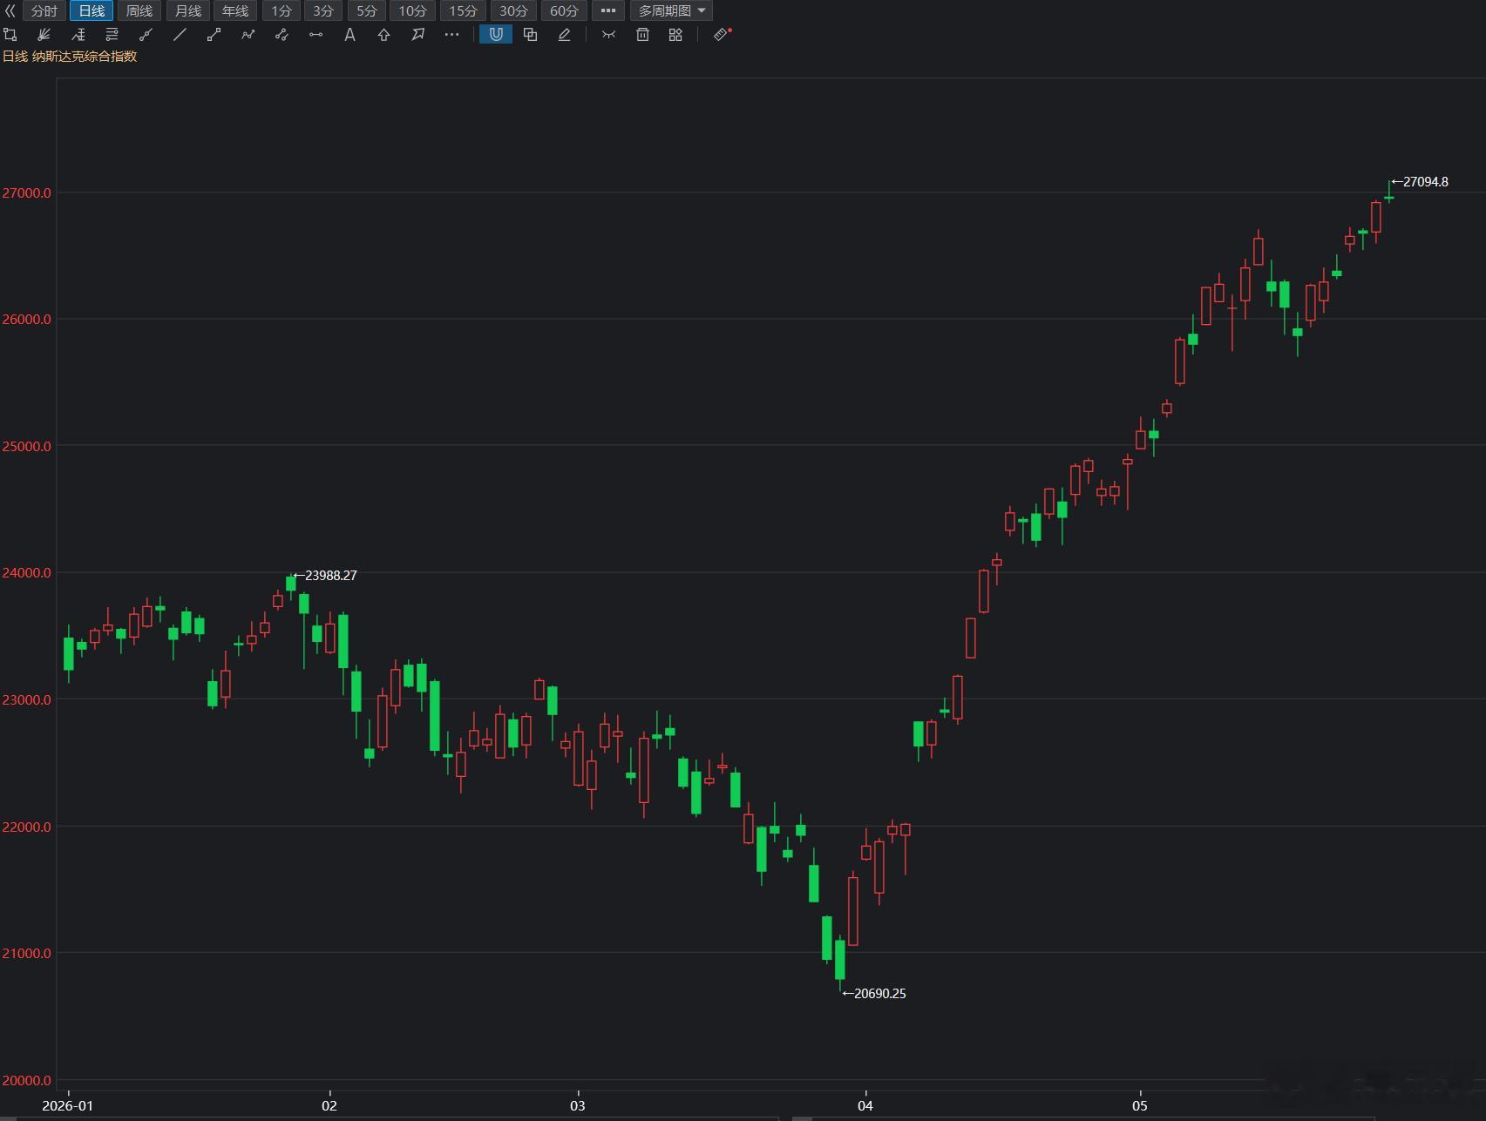Click the 03 month marker on the time axis
1486x1121 pixels.
pyautogui.click(x=578, y=1106)
